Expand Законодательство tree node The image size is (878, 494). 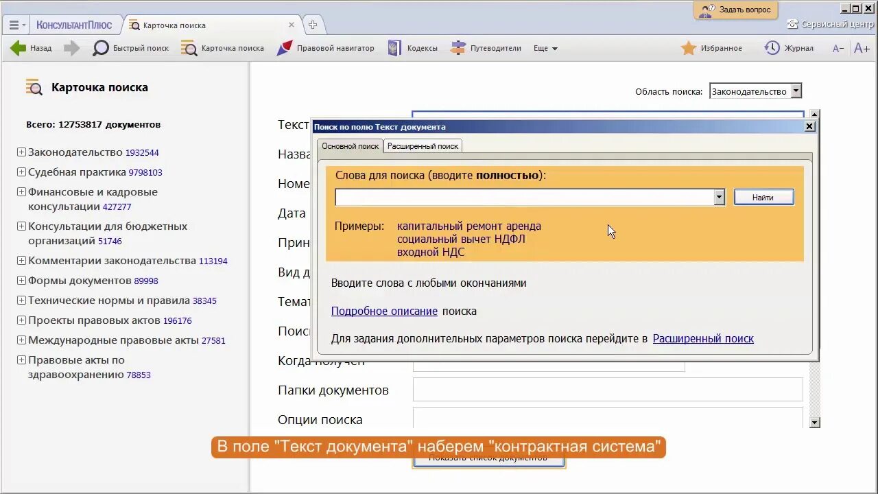tap(21, 152)
